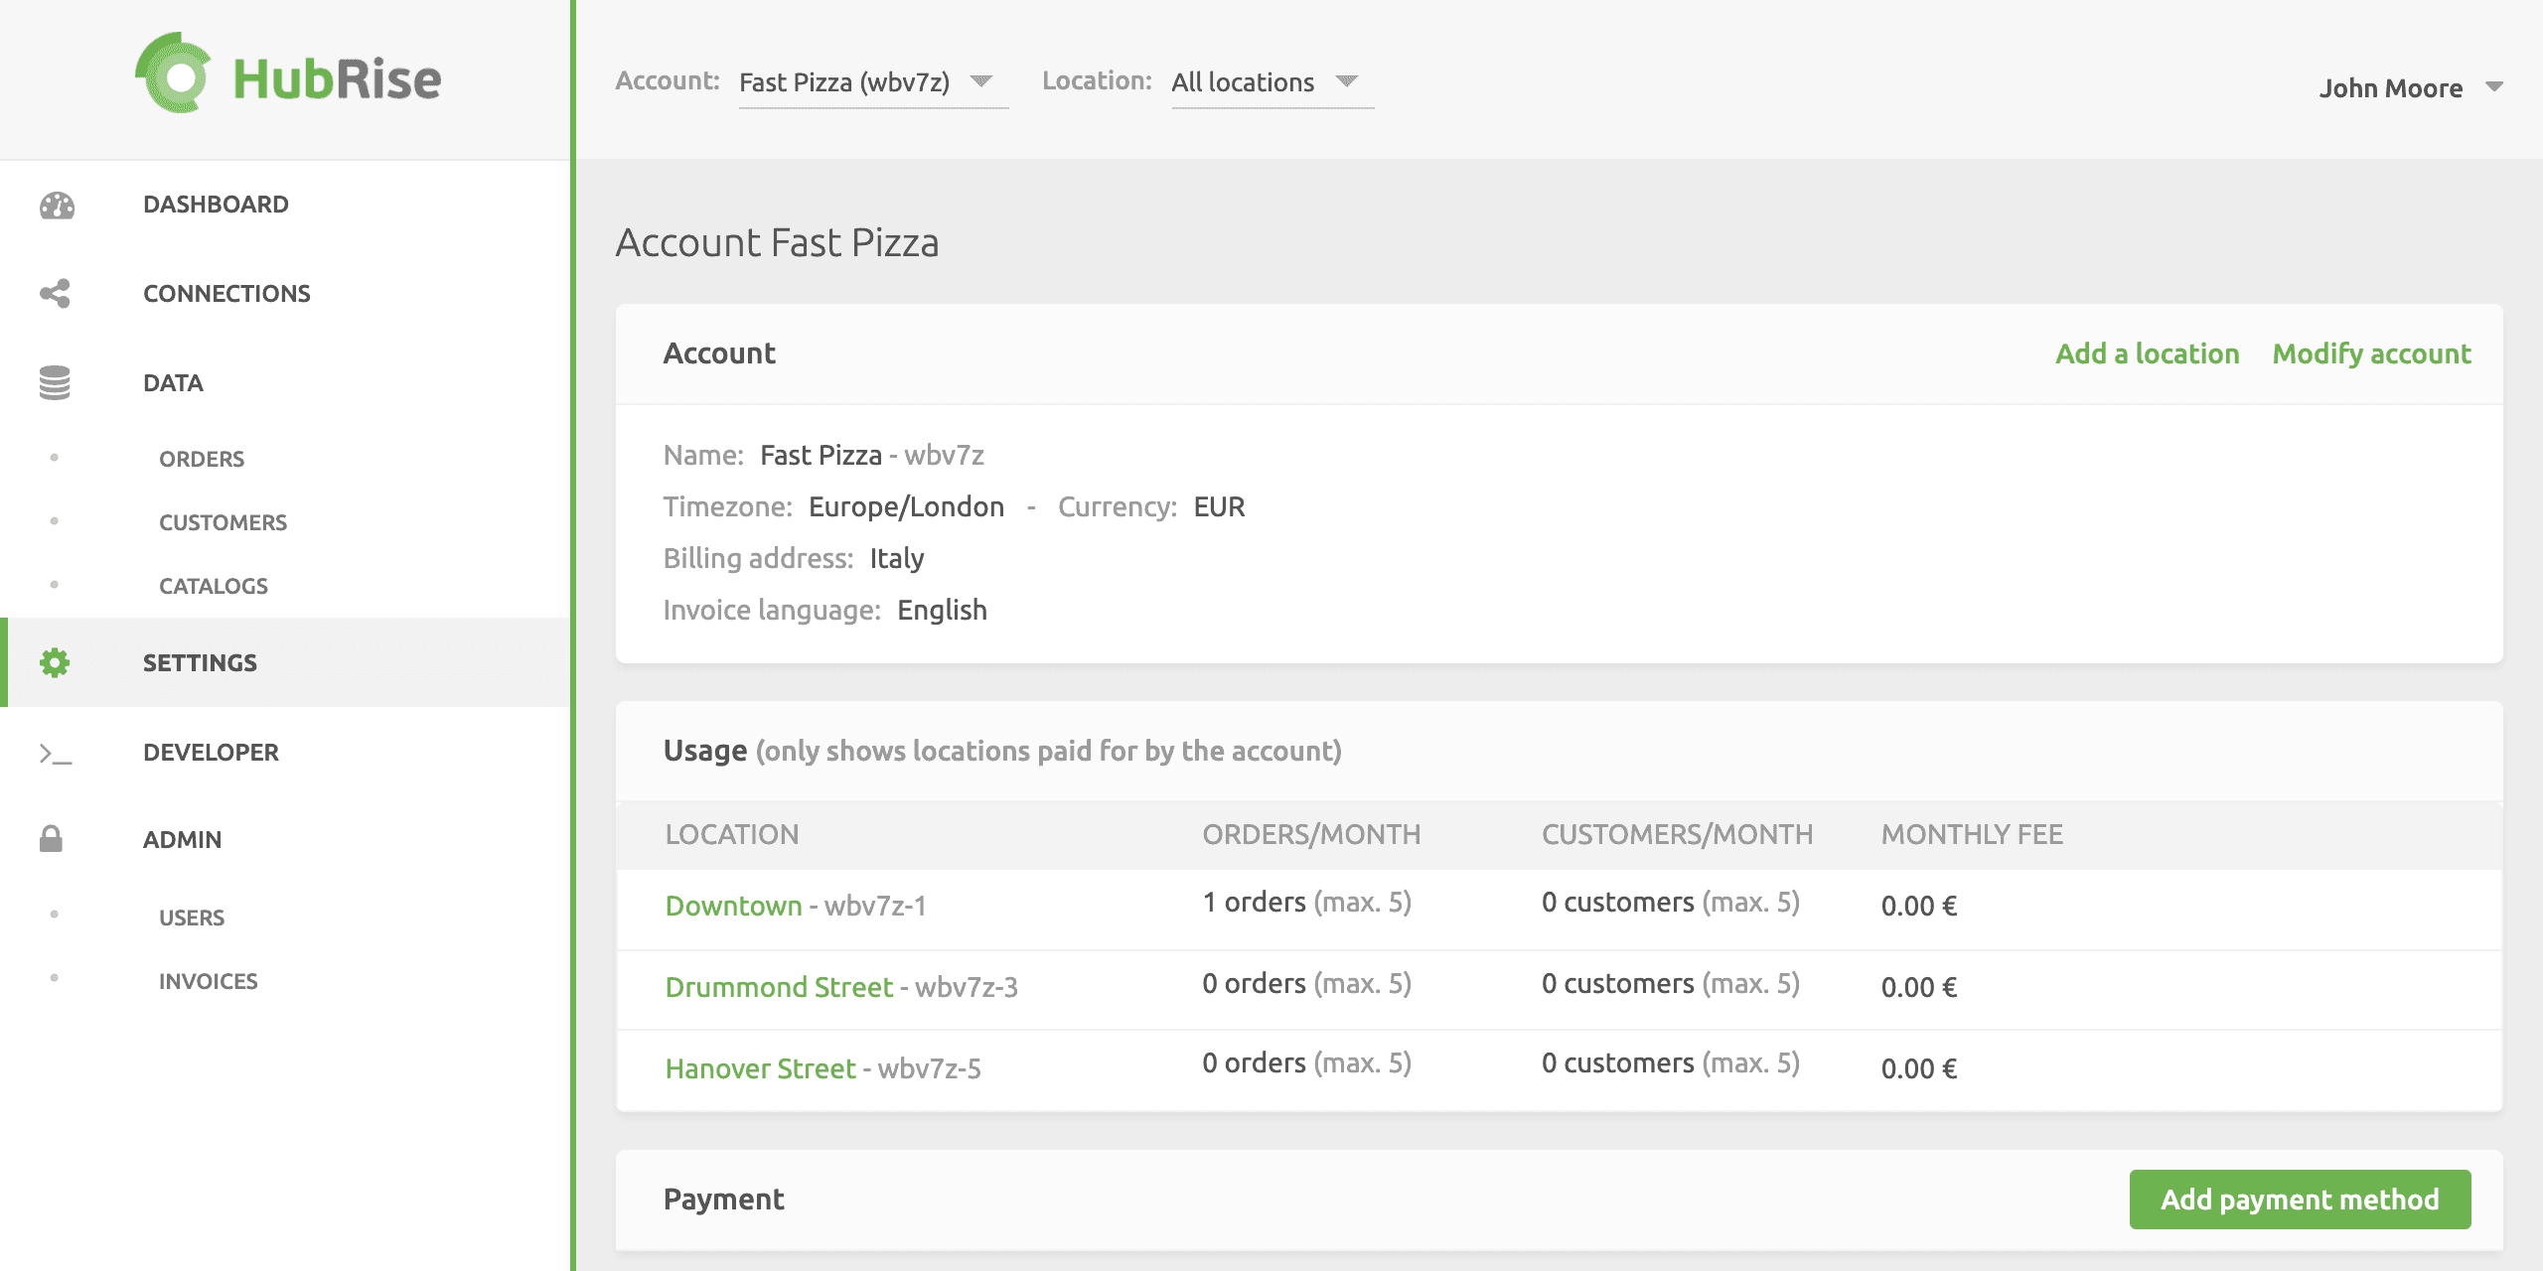Open the Invoices section
The width and height of the screenshot is (2543, 1271).
point(208,981)
